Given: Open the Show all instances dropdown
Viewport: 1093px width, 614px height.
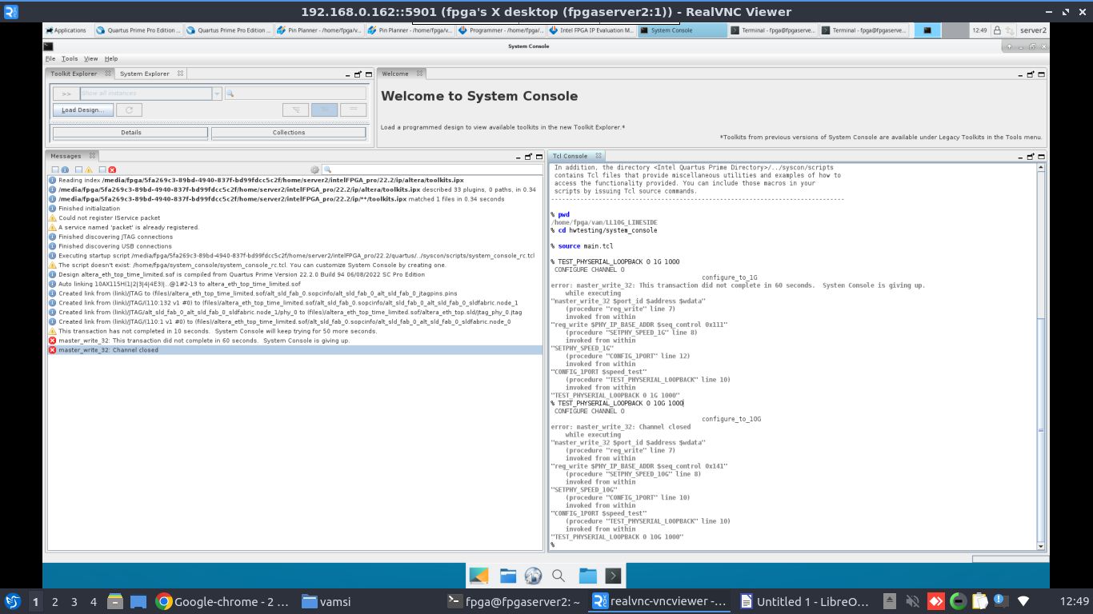Looking at the screenshot, I should 217,94.
